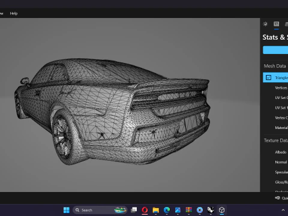Launch Opera browser from the taskbar
The height and width of the screenshot is (216, 288).
click(145, 210)
